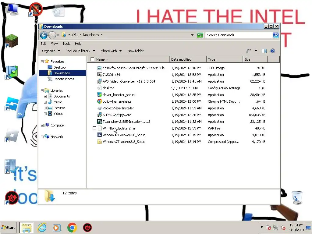
Task: Sort by Type column header
Action: [x=225, y=59]
